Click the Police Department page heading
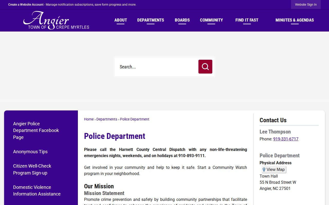Image resolution: width=329 pixels, height=205 pixels. click(115, 136)
